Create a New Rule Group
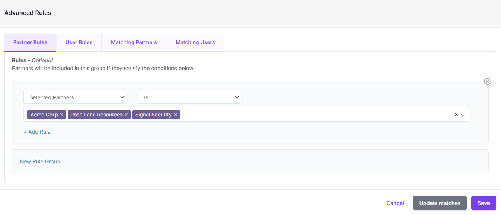Viewport: 501px width, 215px height. click(x=40, y=161)
